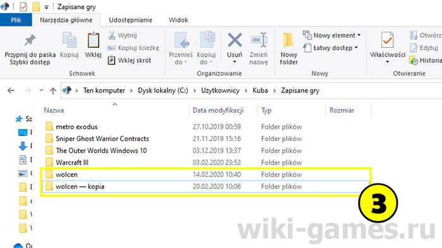The image size is (442, 248).
Task: Click the quick access toolbar properties checkmark icon
Action: 23,7
